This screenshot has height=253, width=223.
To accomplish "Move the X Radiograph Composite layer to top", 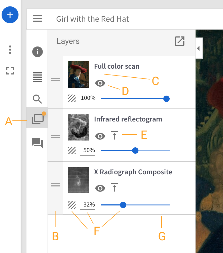I will (114, 188).
